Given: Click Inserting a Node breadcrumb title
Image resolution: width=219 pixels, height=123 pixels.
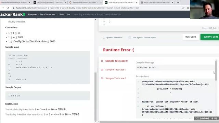Looking at the screenshot, I should (x=98, y=14).
